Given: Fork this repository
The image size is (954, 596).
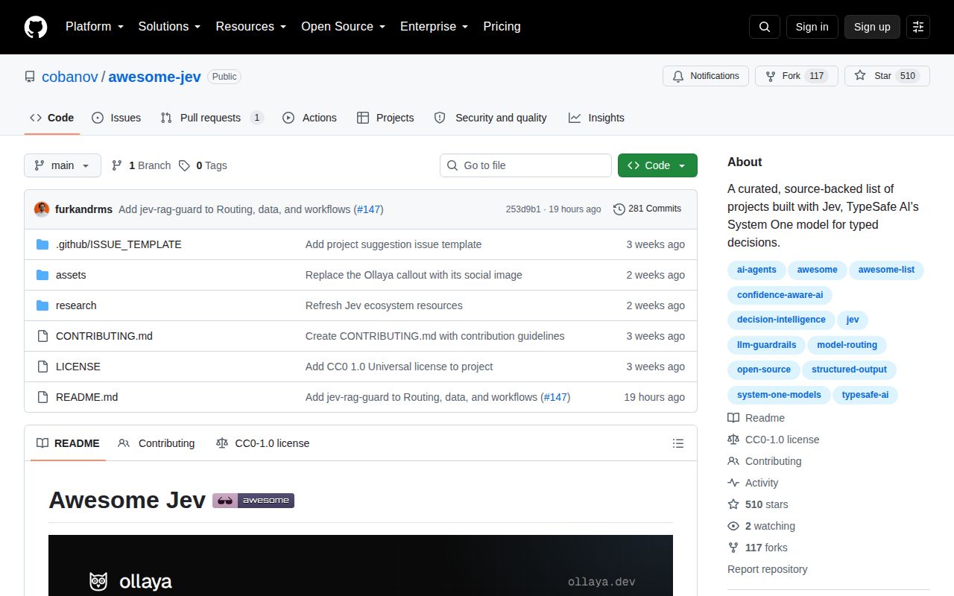Looking at the screenshot, I should click(x=797, y=76).
